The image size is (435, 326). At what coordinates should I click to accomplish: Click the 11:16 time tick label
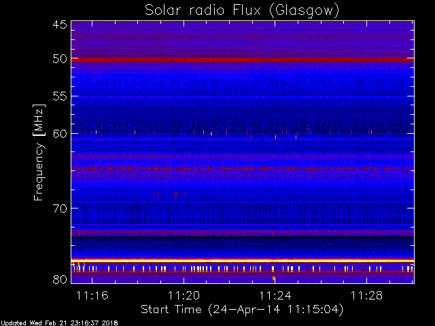92,295
